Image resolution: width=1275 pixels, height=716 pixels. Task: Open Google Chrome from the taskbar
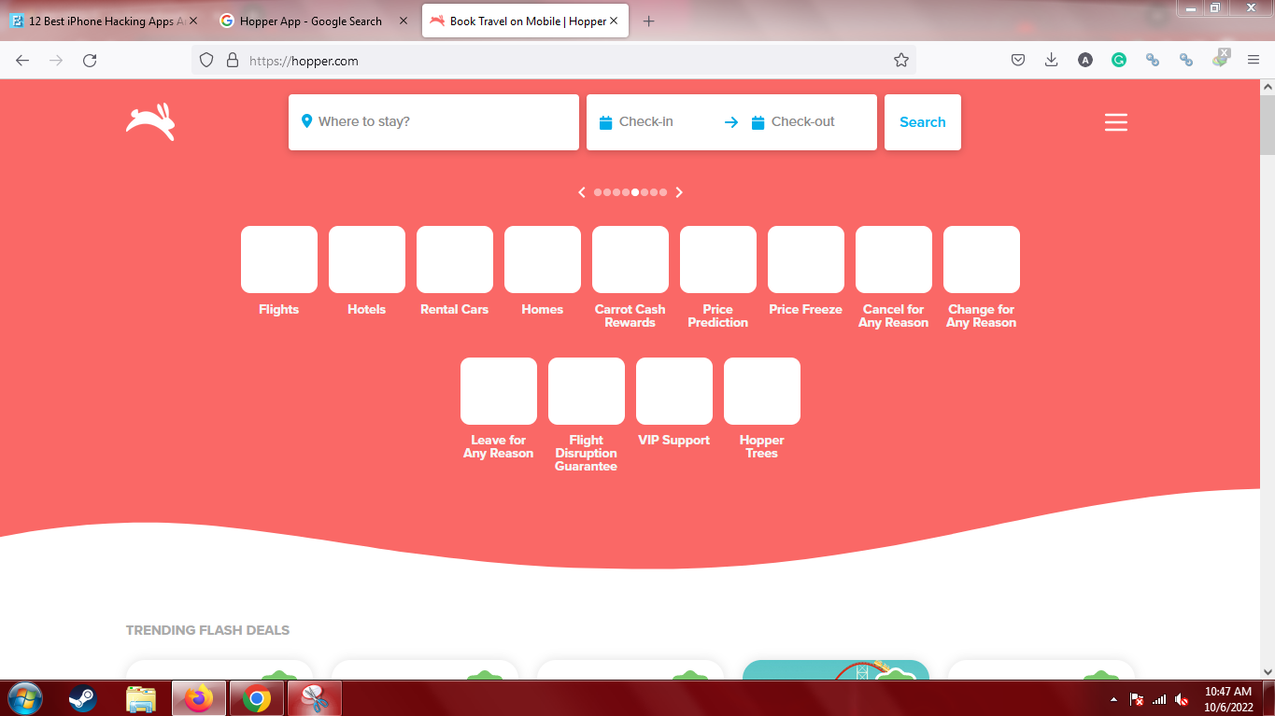point(257,698)
